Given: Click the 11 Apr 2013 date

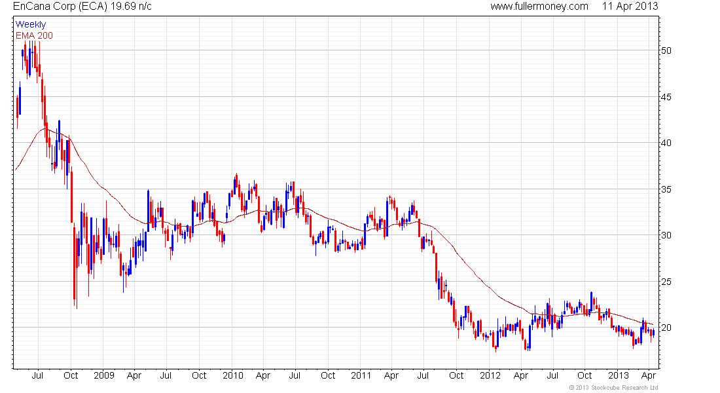Looking at the screenshot, I should (x=630, y=7).
